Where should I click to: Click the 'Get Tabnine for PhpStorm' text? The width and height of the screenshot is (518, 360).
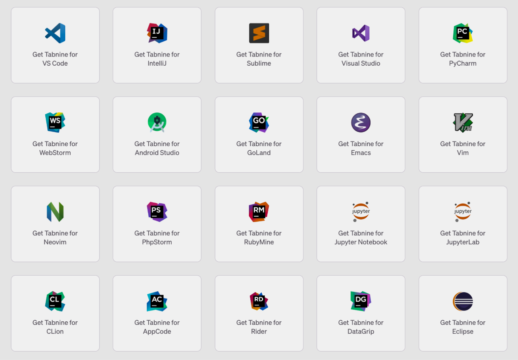[x=157, y=238]
